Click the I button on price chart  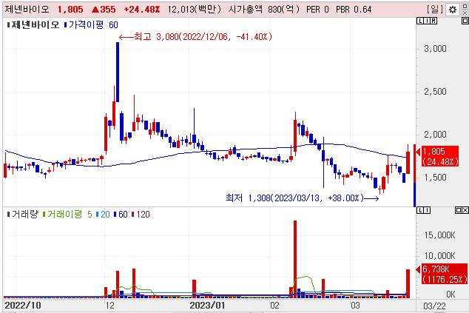click(427, 21)
